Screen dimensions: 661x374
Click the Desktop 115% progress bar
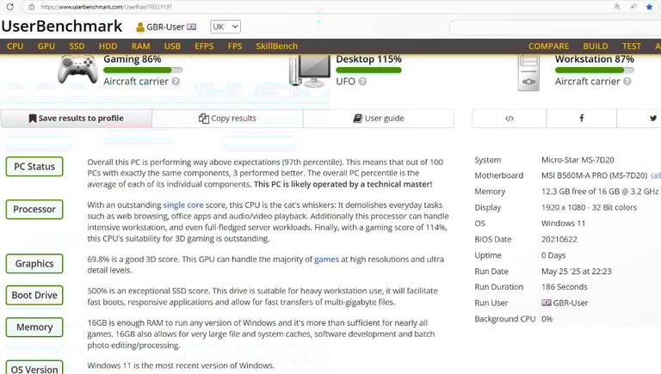(x=368, y=71)
